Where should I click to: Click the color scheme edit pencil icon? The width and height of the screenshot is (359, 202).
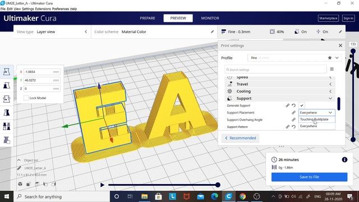212,31
